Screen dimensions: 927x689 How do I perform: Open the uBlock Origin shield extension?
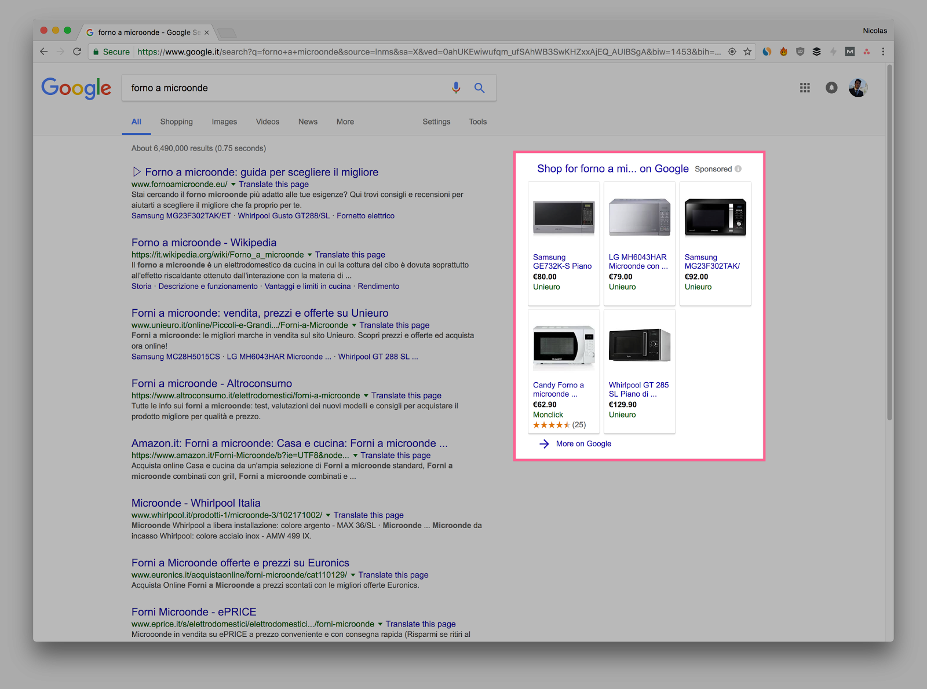[800, 52]
